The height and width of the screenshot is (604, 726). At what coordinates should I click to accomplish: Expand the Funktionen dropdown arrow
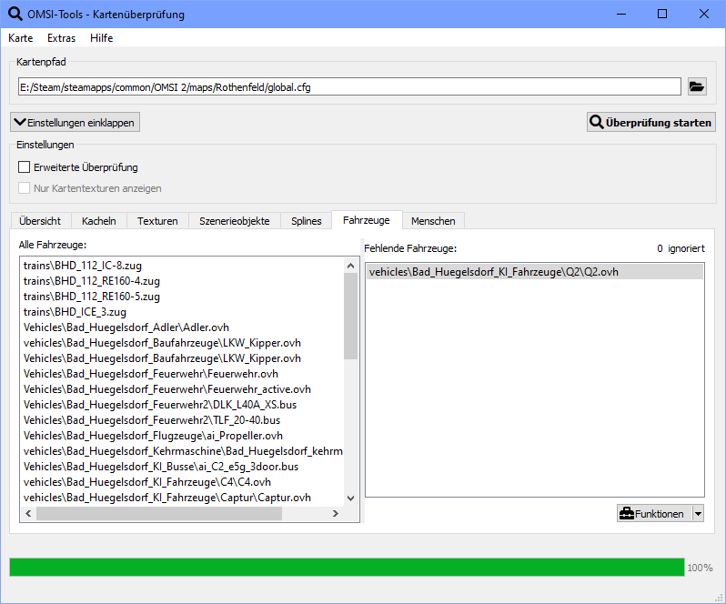click(x=698, y=513)
